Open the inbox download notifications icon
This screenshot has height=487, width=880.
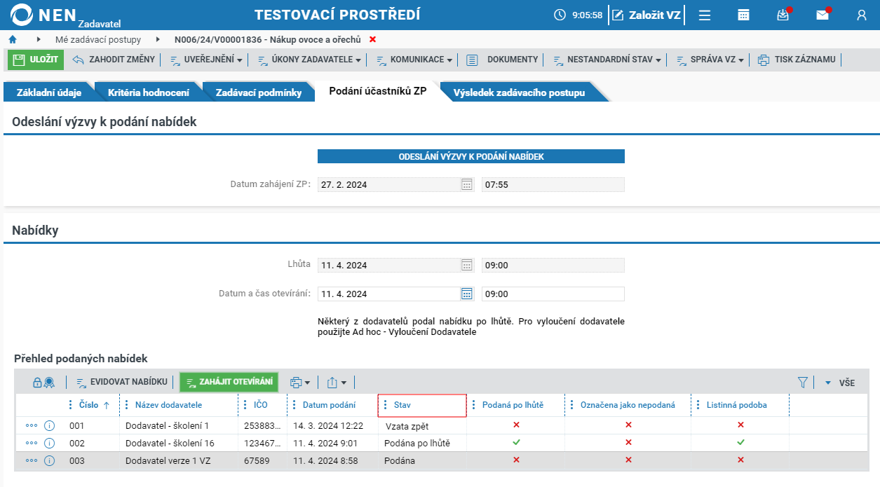(783, 15)
